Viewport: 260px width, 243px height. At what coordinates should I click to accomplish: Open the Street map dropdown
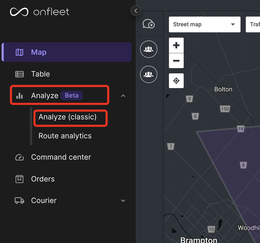point(205,24)
